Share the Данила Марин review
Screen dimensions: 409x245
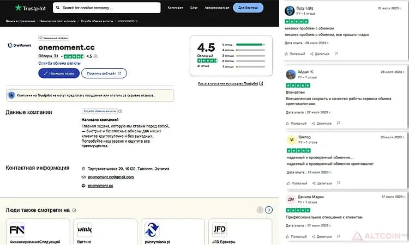click(322, 237)
